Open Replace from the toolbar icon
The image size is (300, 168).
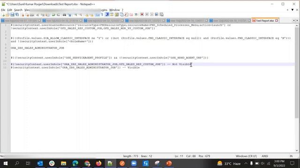(70, 14)
